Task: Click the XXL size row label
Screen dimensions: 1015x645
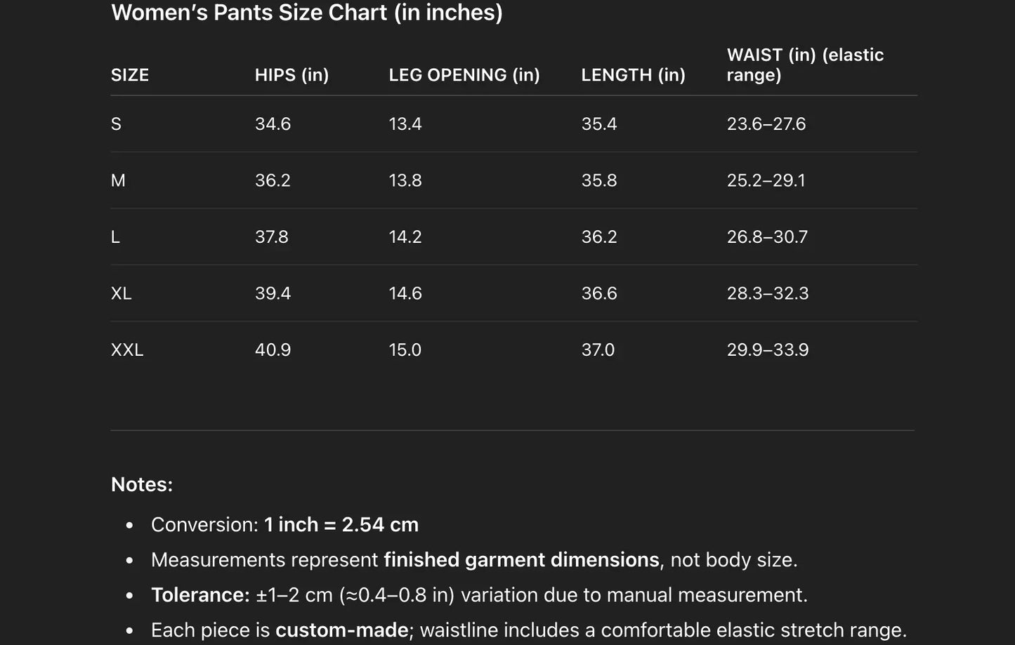Action: pos(127,350)
